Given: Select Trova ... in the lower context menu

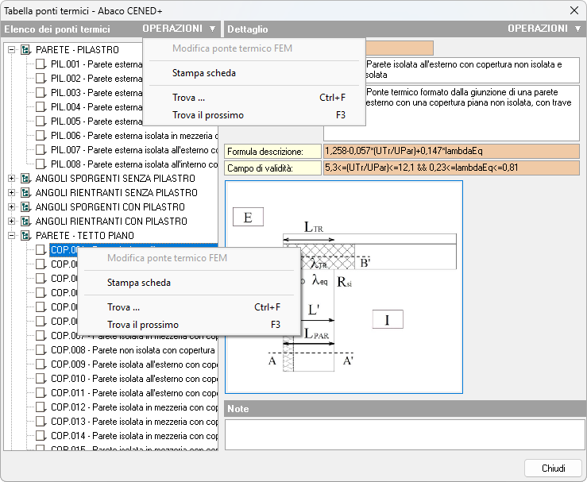Looking at the screenshot, I should 124,307.
